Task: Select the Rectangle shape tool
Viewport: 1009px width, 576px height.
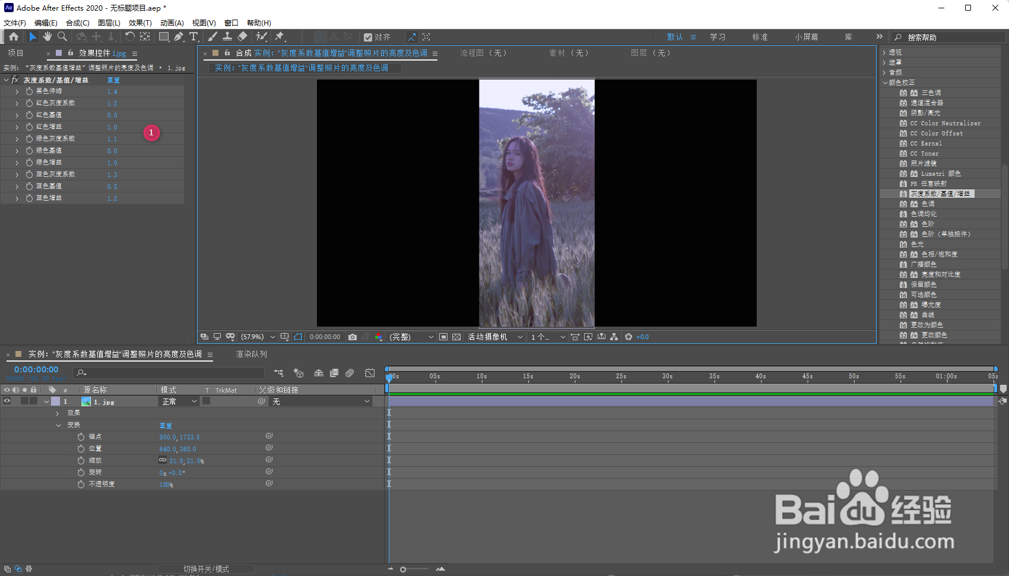Action: coord(164,37)
